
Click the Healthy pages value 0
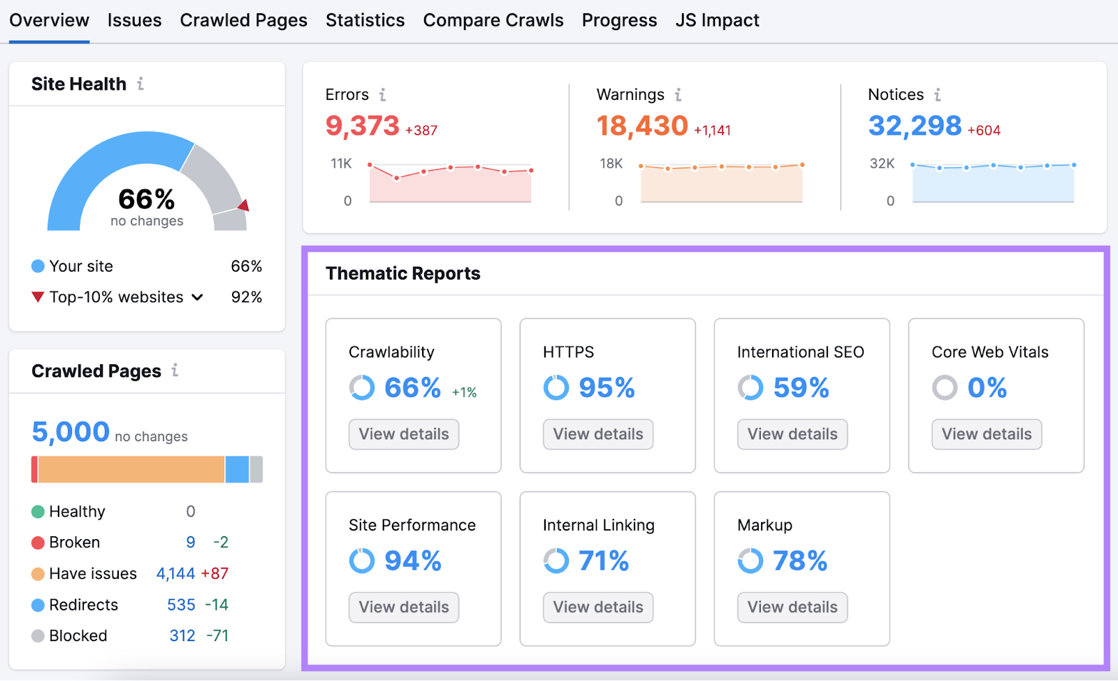[191, 512]
